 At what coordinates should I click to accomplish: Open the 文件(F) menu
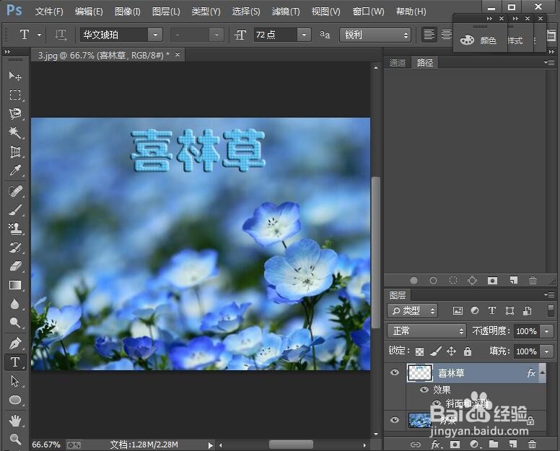49,12
